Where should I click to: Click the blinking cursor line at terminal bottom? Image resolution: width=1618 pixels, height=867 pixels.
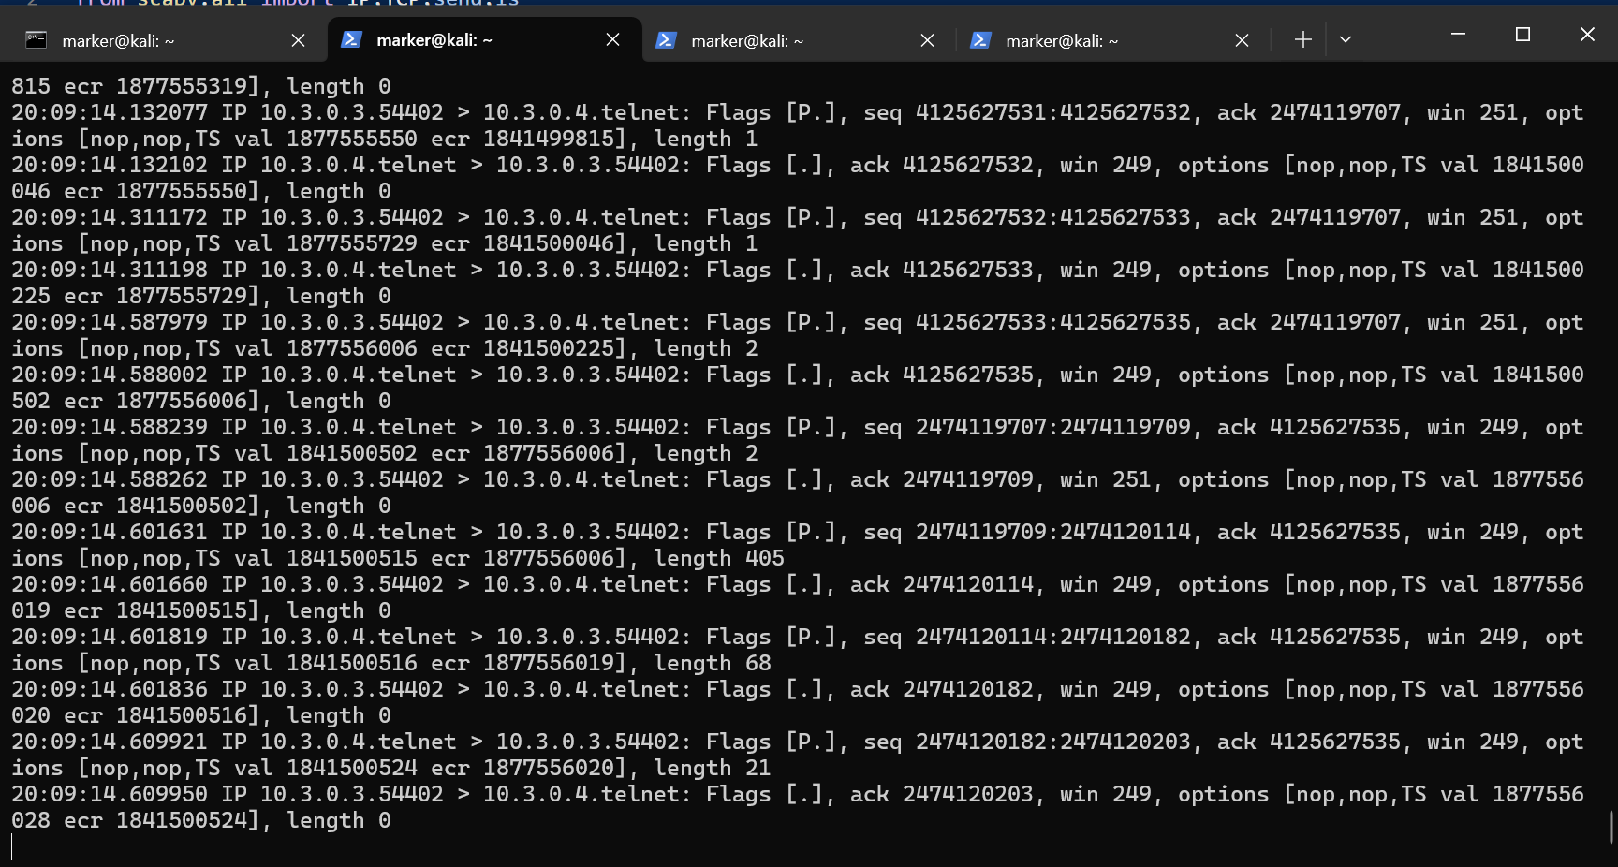tap(13, 846)
